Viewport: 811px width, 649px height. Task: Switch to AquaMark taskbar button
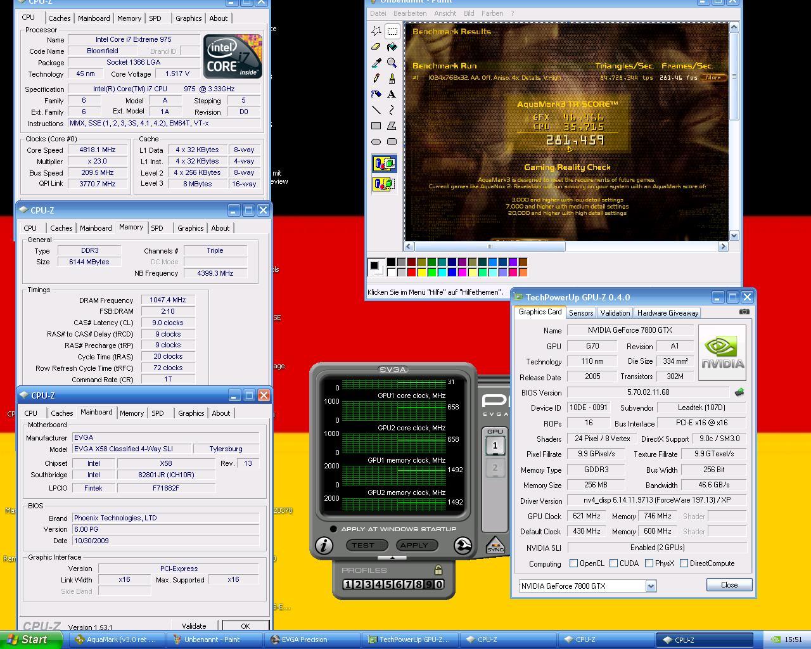pos(116,639)
